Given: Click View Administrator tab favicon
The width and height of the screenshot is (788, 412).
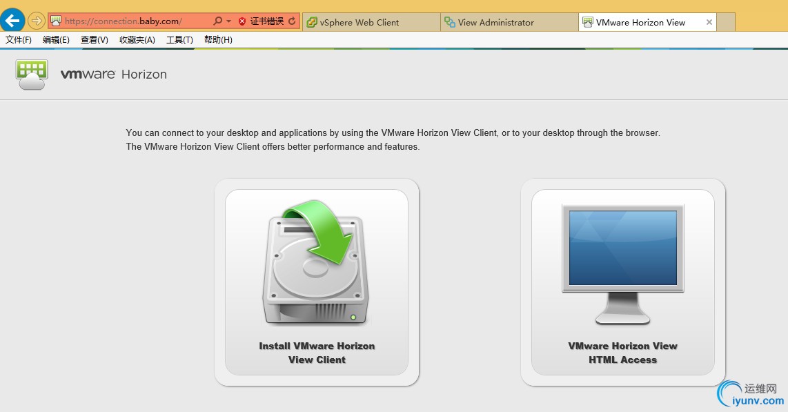Looking at the screenshot, I should click(x=450, y=22).
